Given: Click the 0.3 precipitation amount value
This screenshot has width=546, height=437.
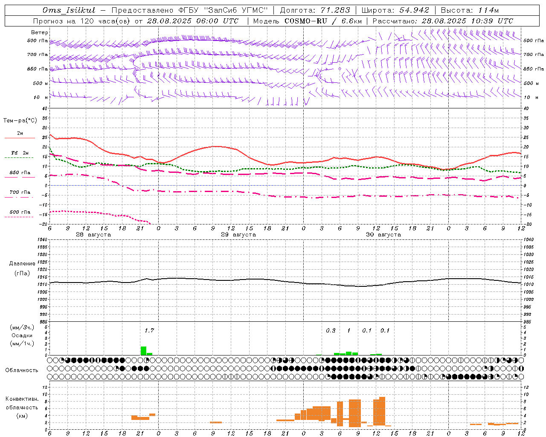Looking at the screenshot, I should pyautogui.click(x=331, y=331).
